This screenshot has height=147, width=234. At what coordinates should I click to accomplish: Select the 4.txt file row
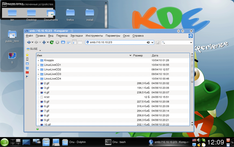(x=113, y=97)
